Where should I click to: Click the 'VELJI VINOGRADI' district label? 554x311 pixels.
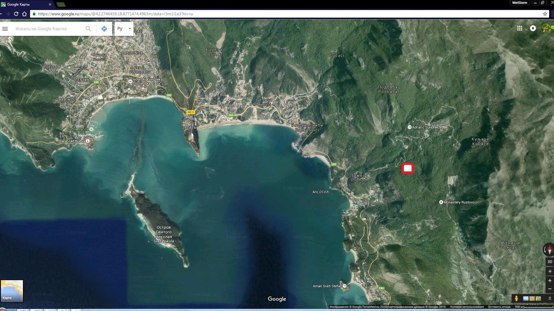(139, 70)
